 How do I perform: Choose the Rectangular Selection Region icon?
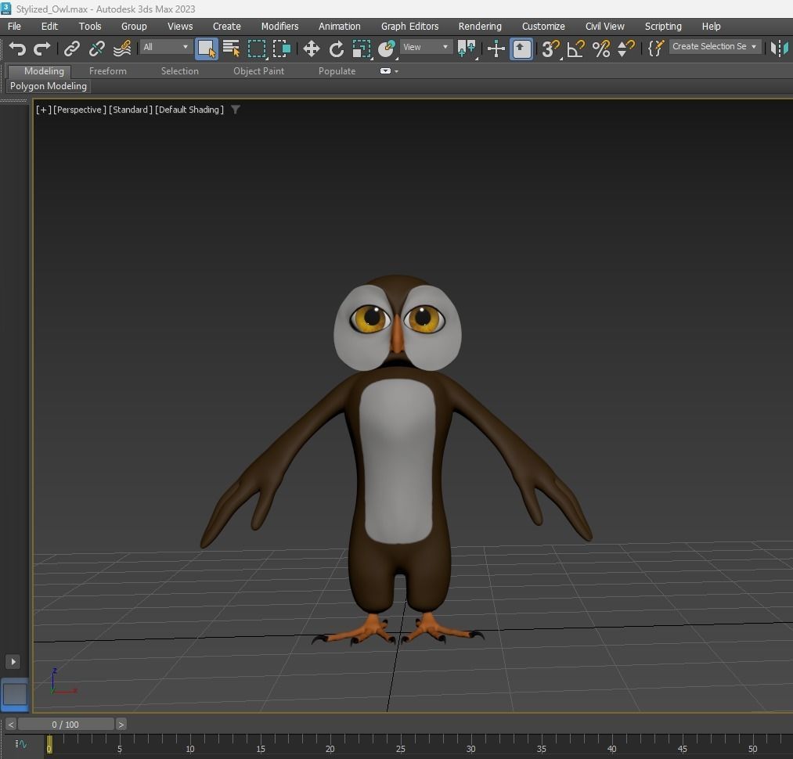coord(257,49)
